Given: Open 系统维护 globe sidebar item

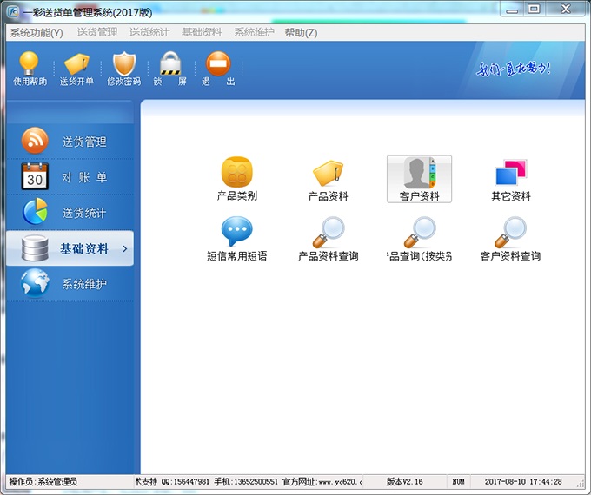Looking at the screenshot, I should [70, 284].
